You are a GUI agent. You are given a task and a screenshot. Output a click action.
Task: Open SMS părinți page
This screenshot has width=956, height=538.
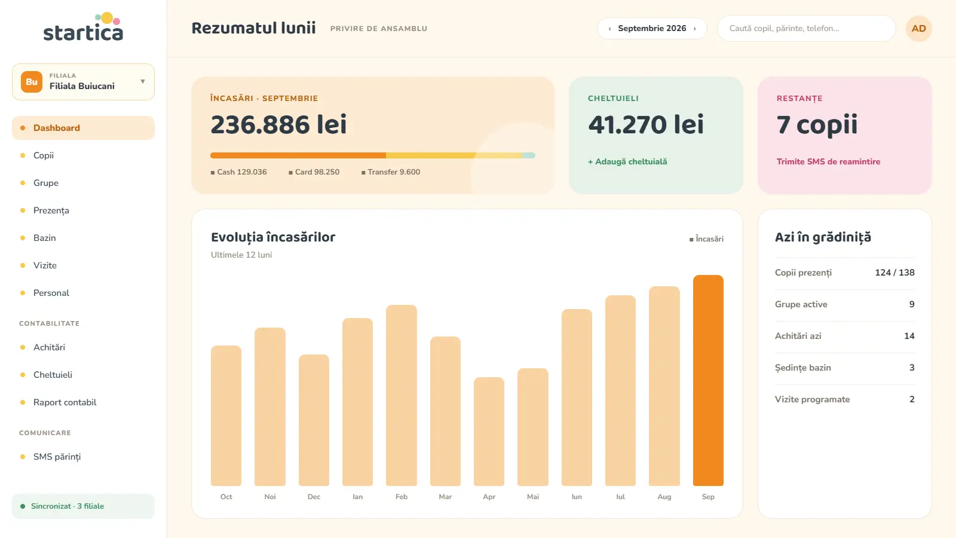pos(83,457)
